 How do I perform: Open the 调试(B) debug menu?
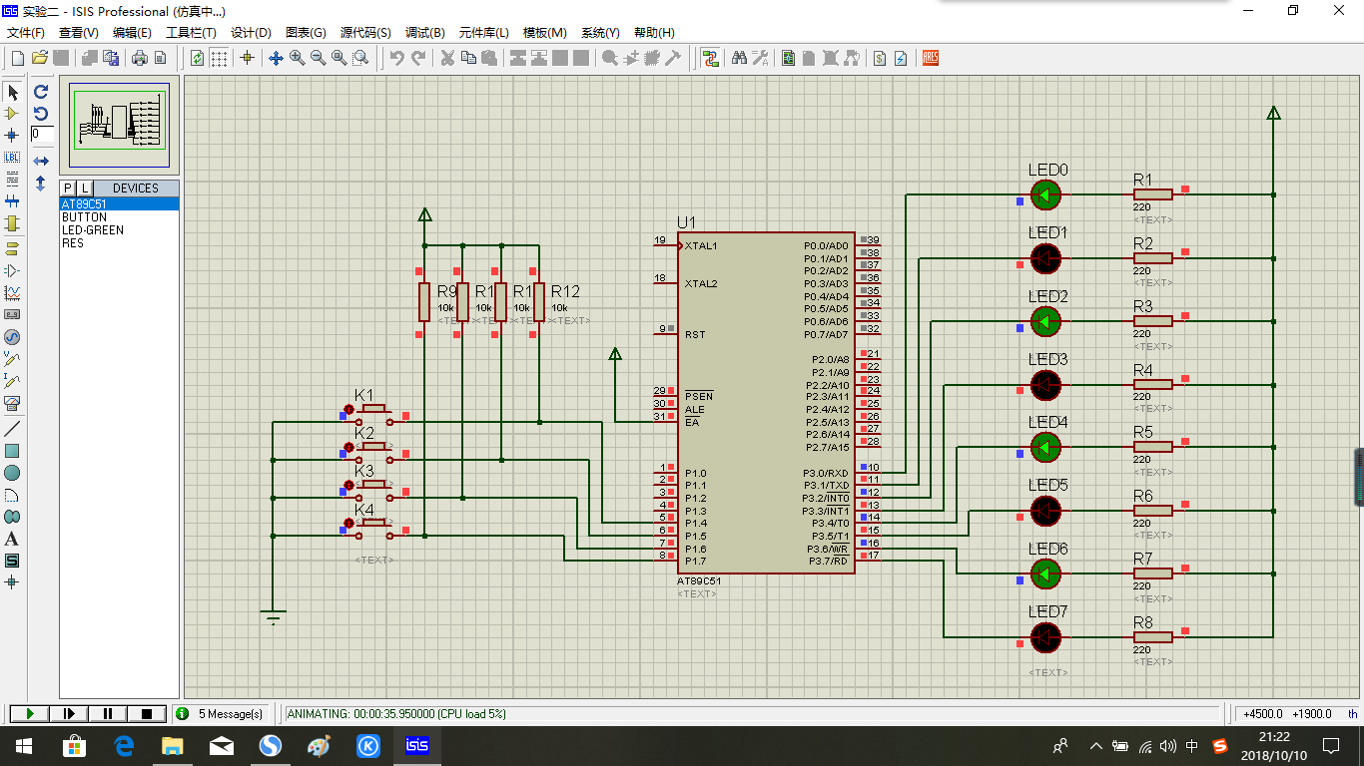pyautogui.click(x=424, y=33)
